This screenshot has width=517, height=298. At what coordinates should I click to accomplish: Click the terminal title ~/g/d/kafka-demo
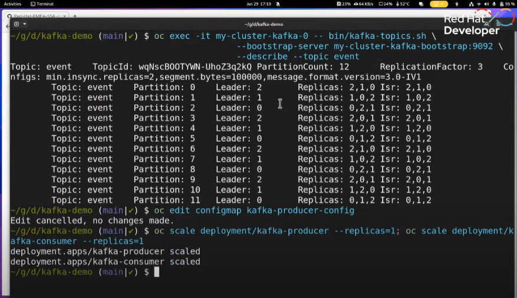point(264,24)
